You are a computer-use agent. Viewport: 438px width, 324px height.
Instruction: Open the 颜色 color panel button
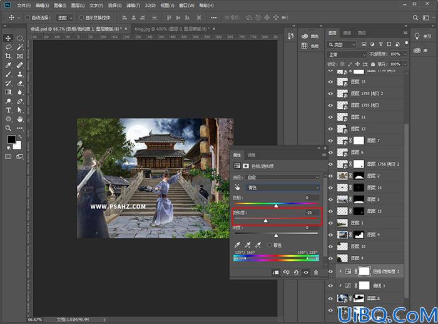point(310,36)
